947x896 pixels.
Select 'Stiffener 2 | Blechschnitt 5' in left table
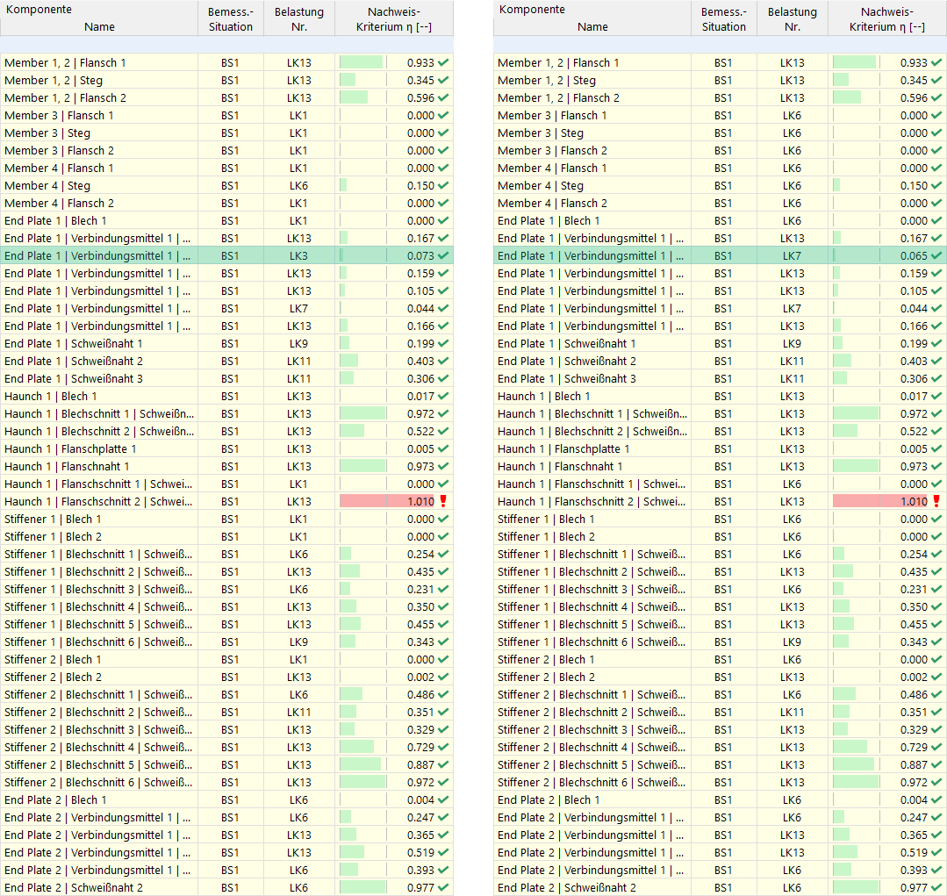[x=98, y=764]
